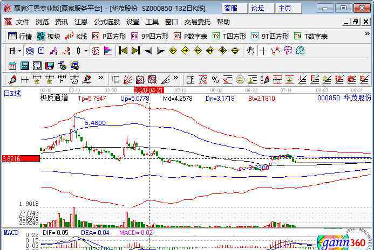Open the 9T四方形 tool
This screenshot has height=250, width=374.
click(270, 36)
